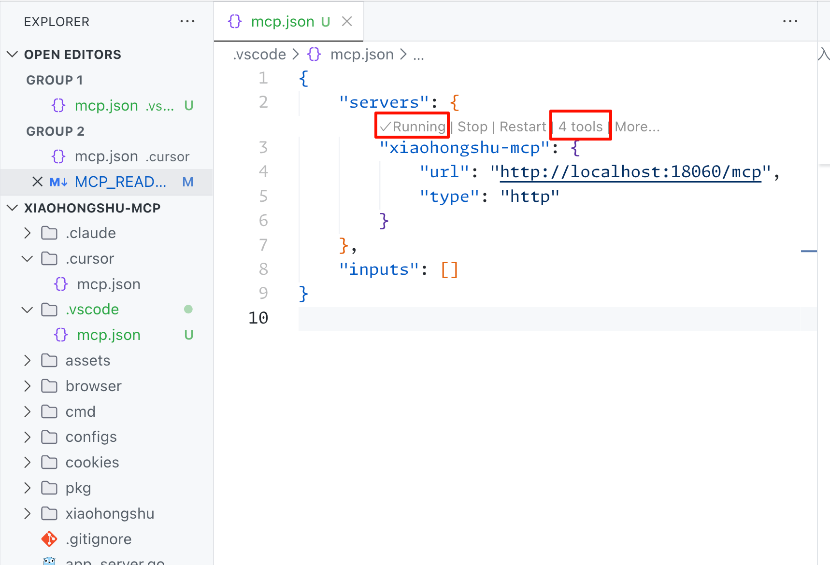Open editor actions ellipsis at top right
The height and width of the screenshot is (565, 830).
[x=790, y=21]
